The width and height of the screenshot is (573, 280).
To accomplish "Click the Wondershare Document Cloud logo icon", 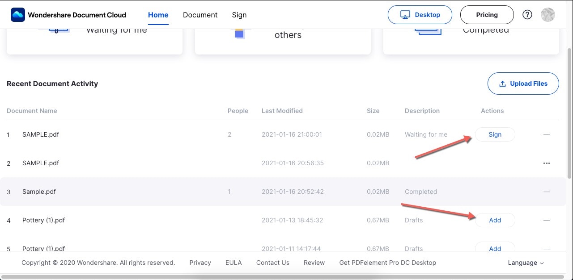I will click(x=18, y=15).
